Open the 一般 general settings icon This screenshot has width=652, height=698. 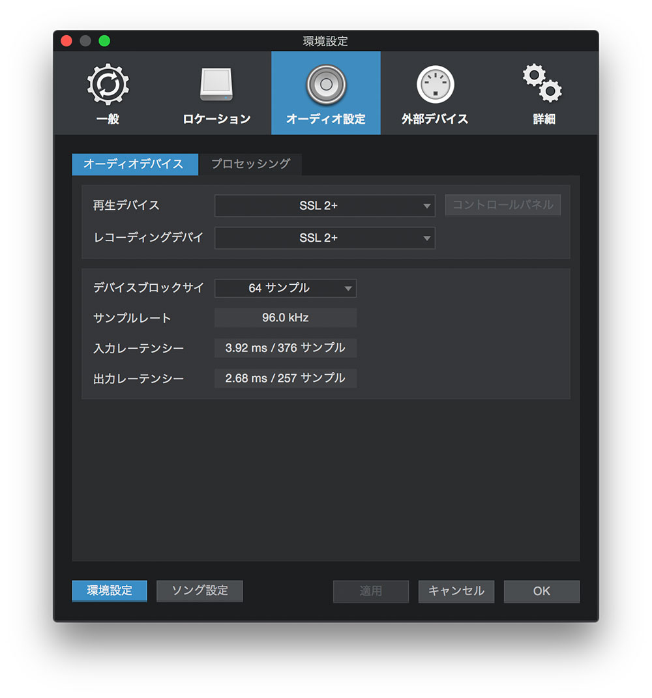108,85
